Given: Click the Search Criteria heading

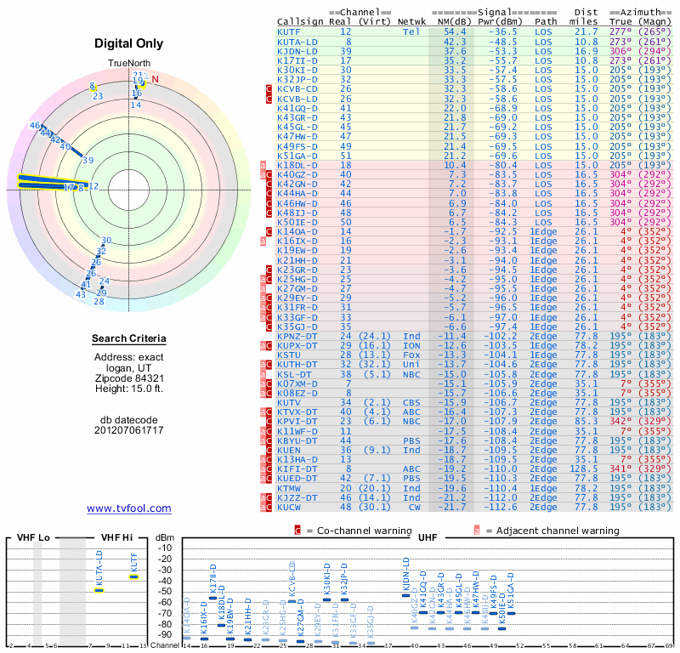Looking at the screenshot, I should [x=129, y=338].
